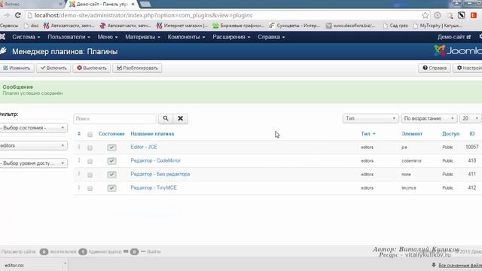Image resolution: width=482 pixels, height=271 pixels.
Task: Open the 20 items-per-page dropdown
Action: pyautogui.click(x=470, y=118)
